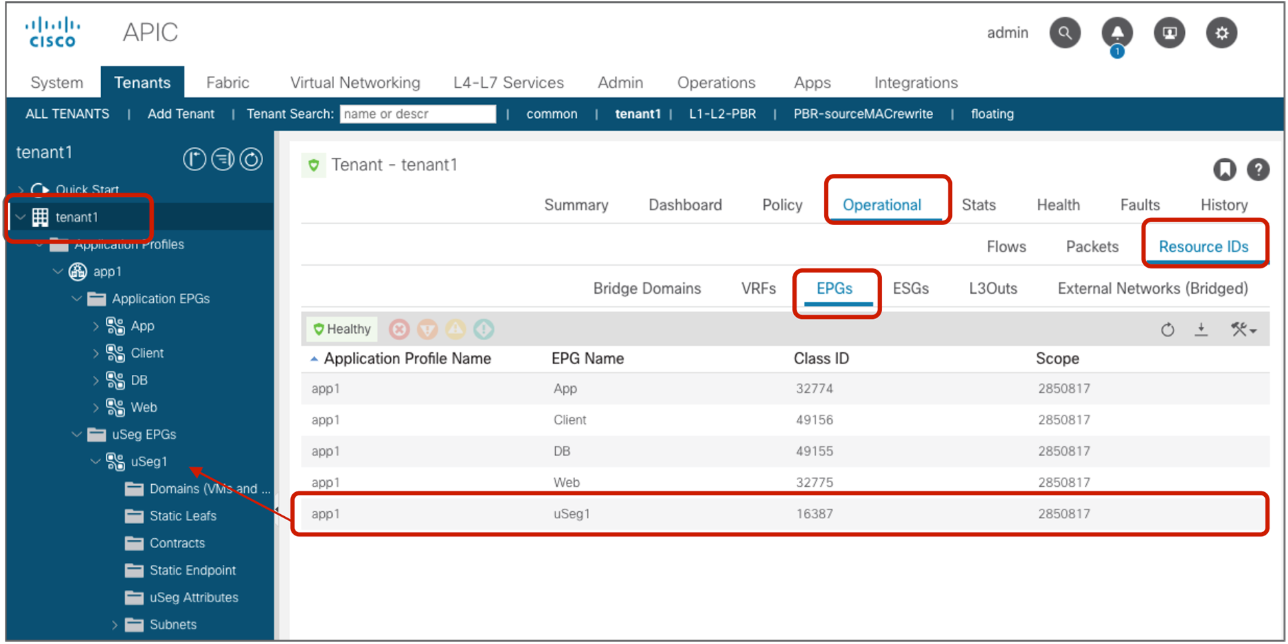Expand the Subnets folder
The width and height of the screenshot is (1288, 644).
point(114,625)
